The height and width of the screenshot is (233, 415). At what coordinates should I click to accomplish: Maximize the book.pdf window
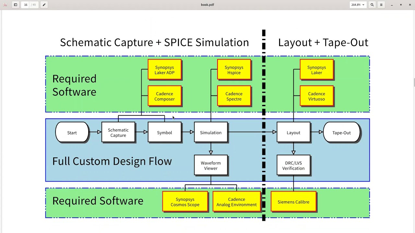pyautogui.click(x=401, y=5)
